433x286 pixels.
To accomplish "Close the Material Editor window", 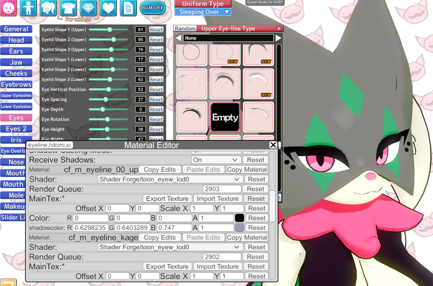I will [273, 145].
